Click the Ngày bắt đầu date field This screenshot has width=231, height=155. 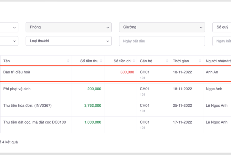coord(162,41)
